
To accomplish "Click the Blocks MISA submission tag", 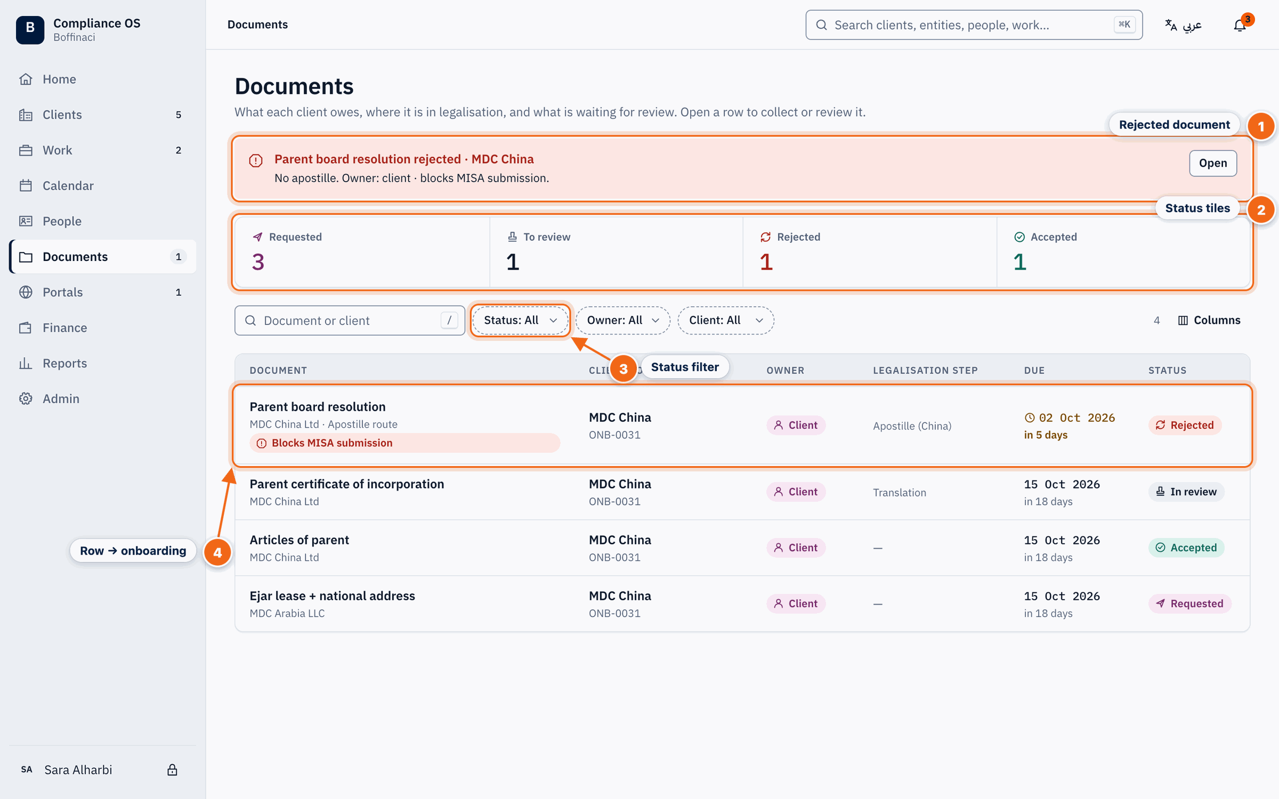I will tap(404, 443).
